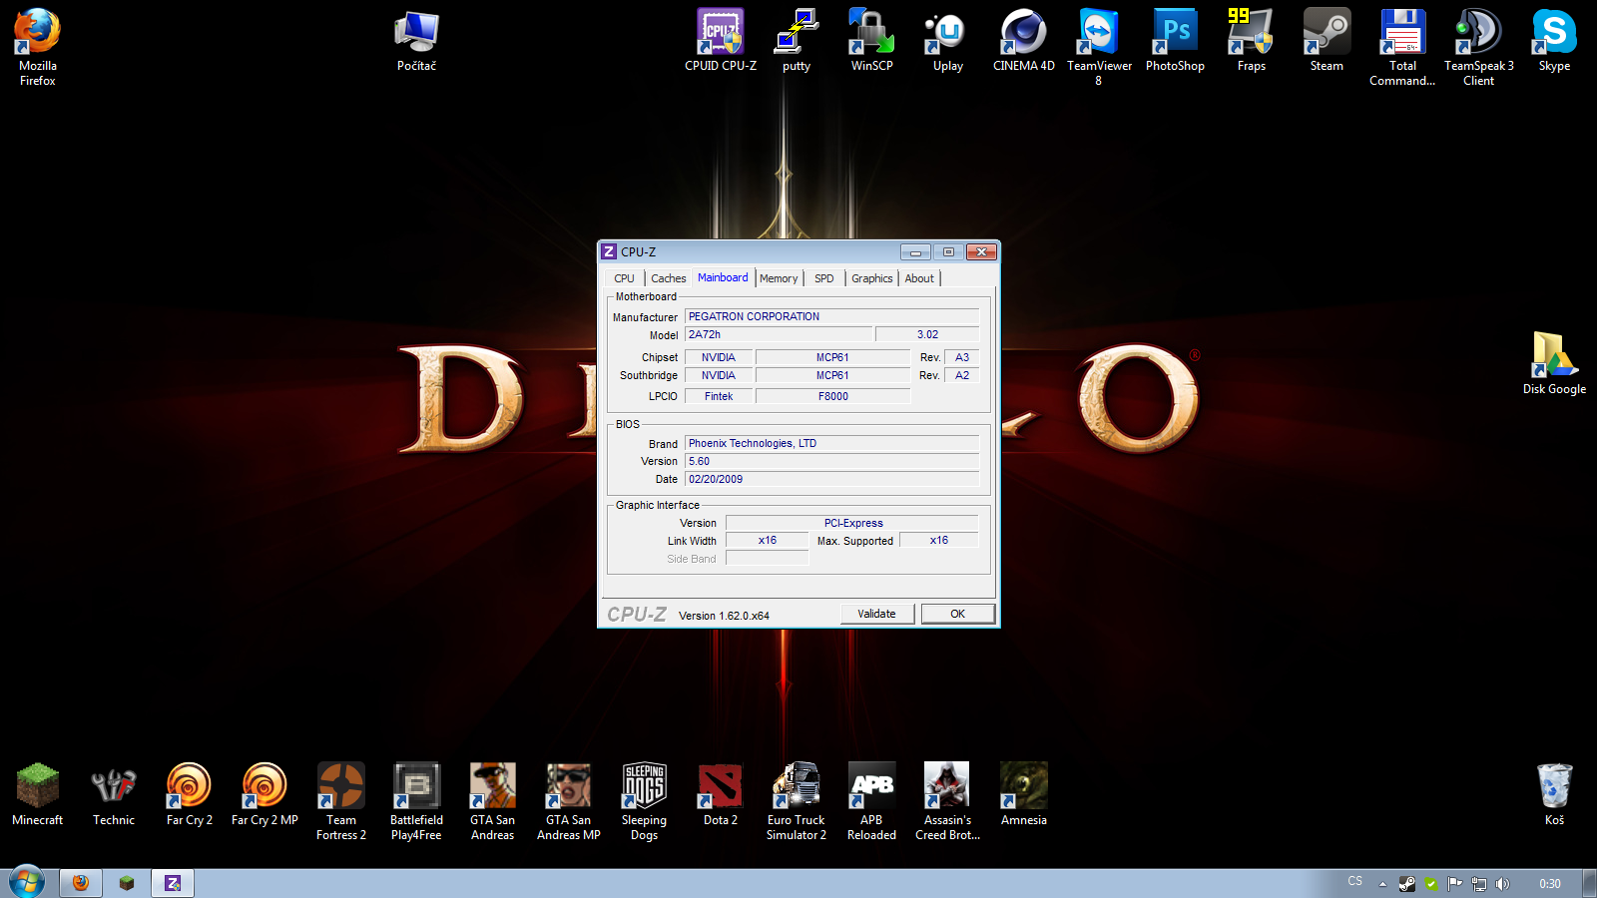This screenshot has width=1597, height=898.
Task: Click OK to close CPU-Z
Action: tap(957, 614)
